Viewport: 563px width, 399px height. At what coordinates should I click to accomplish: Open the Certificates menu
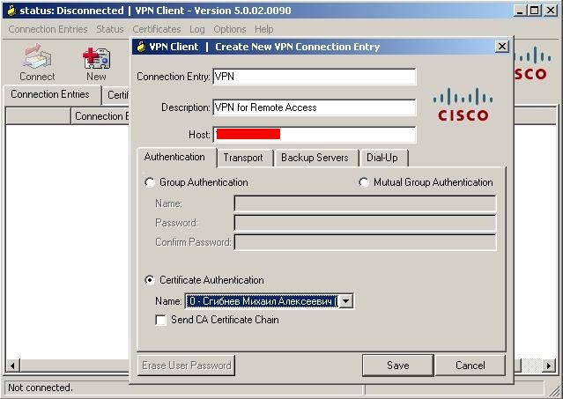click(x=157, y=29)
